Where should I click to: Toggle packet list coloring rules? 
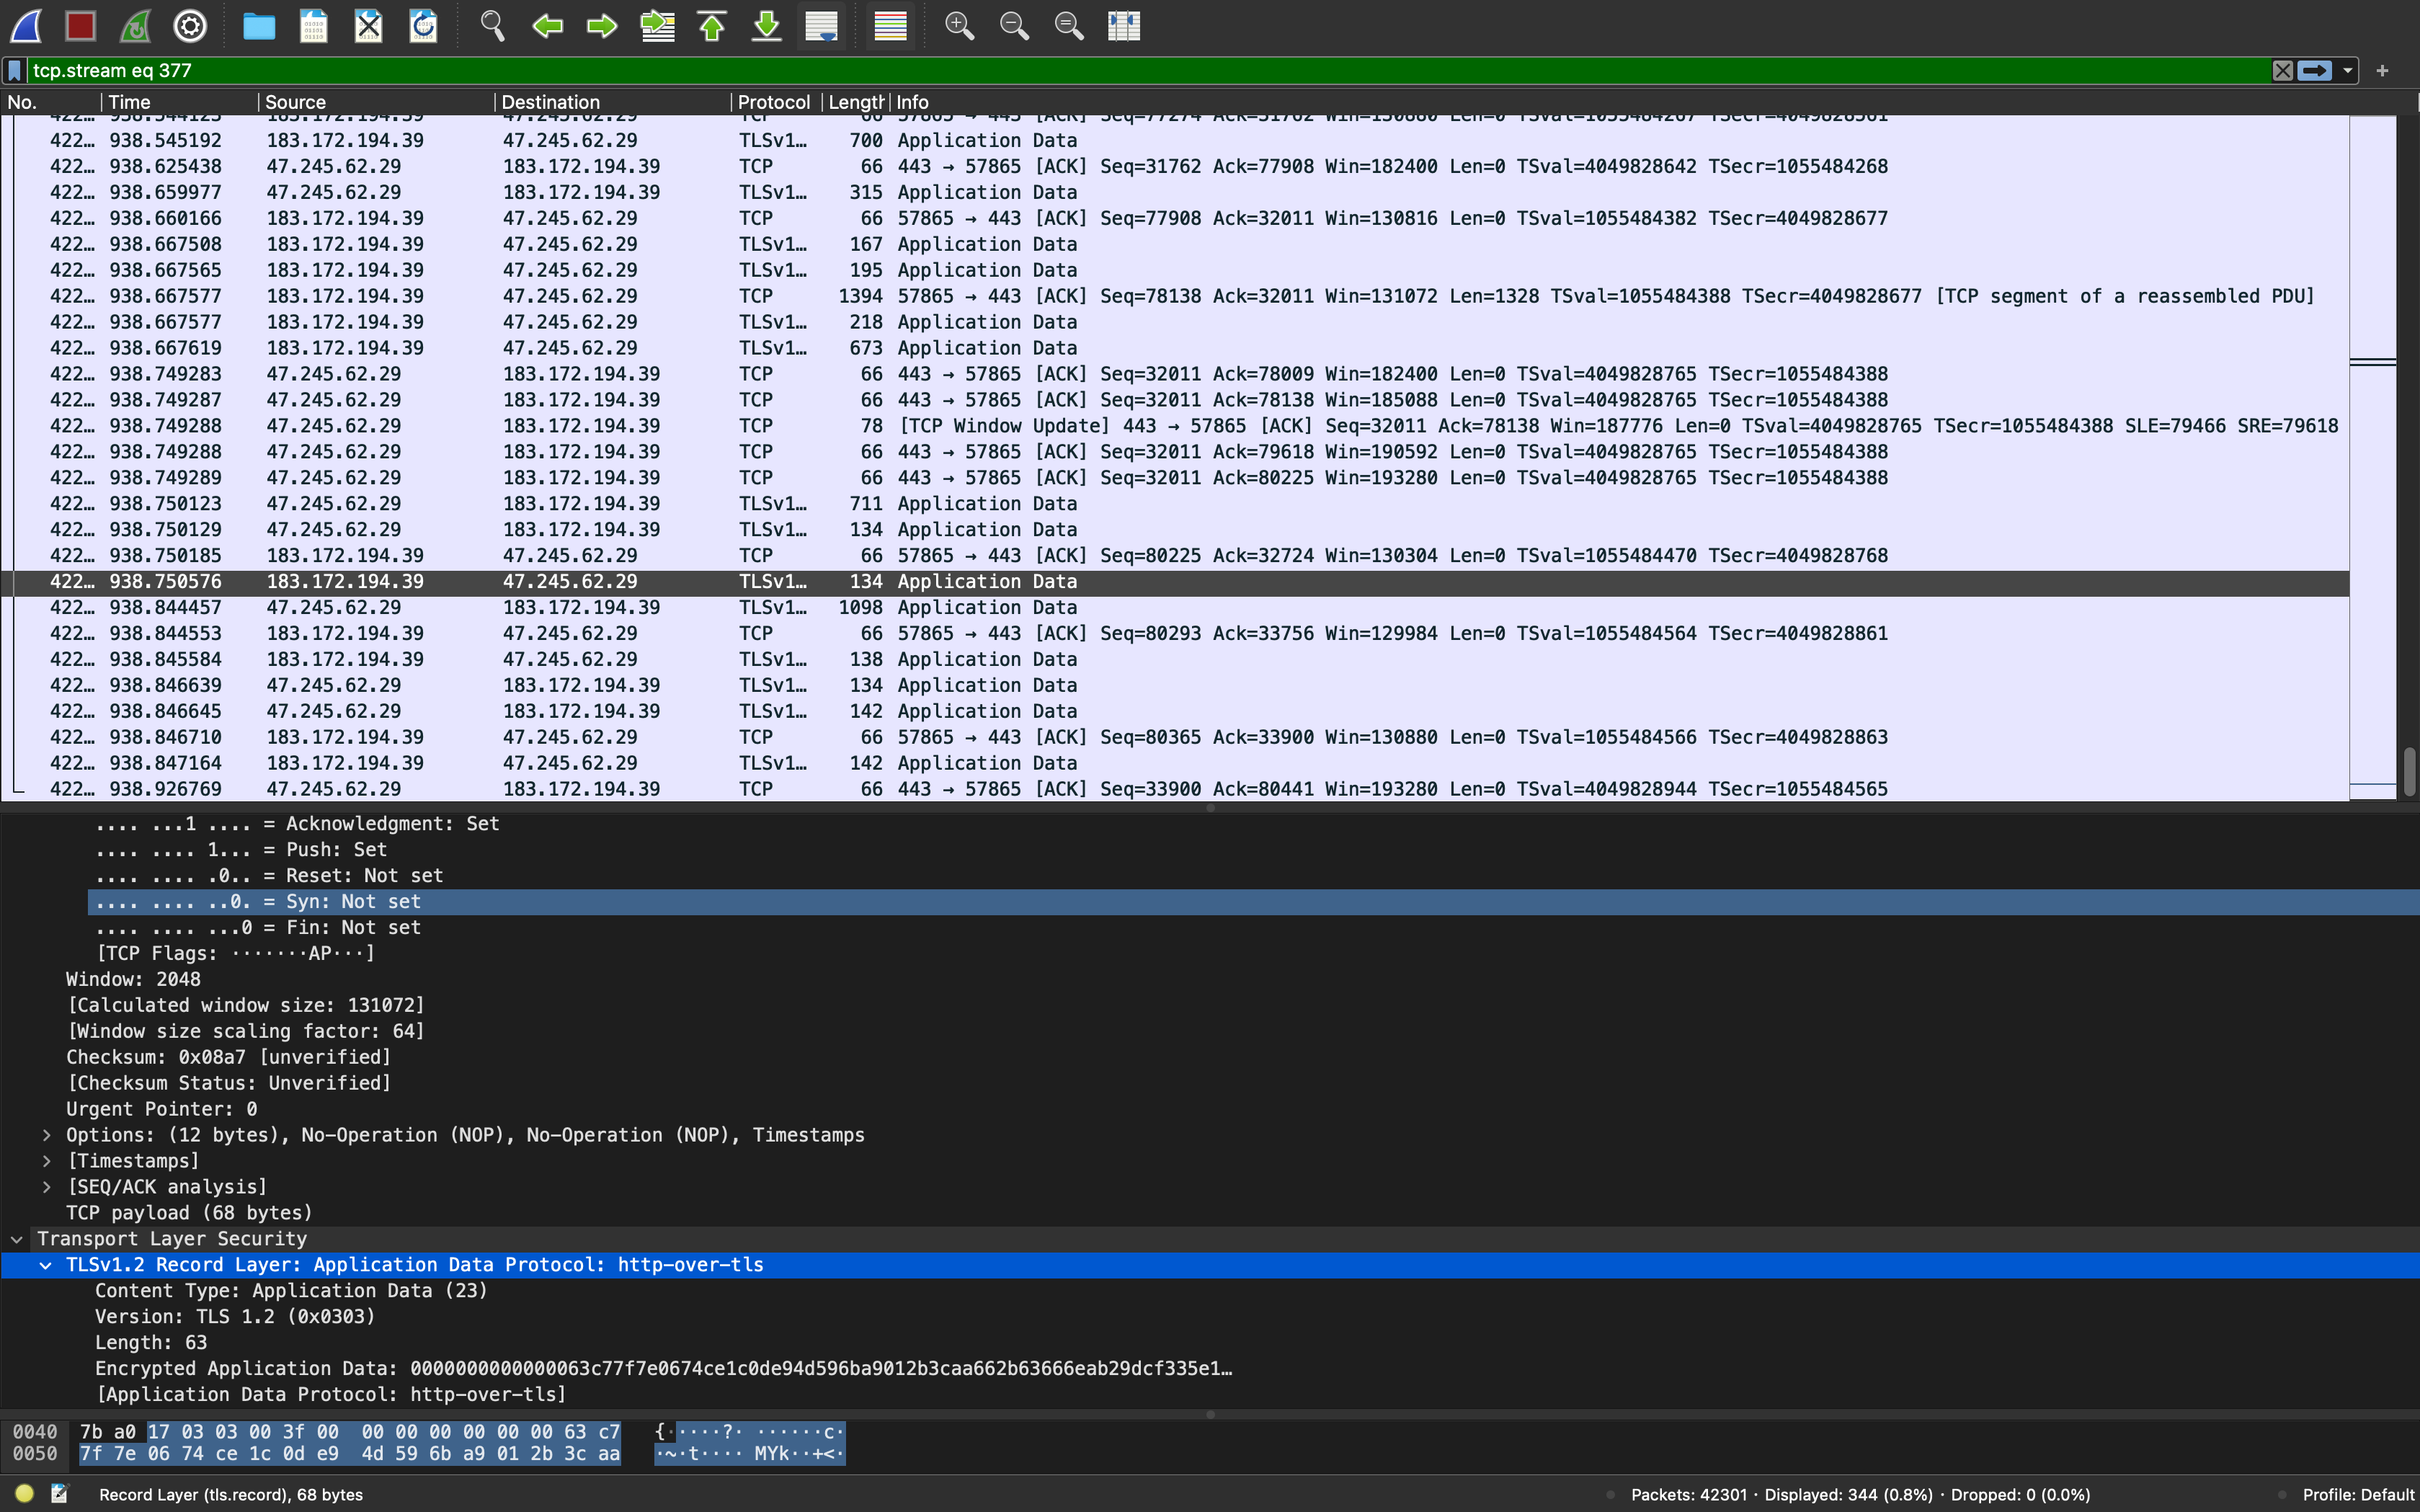[x=890, y=26]
